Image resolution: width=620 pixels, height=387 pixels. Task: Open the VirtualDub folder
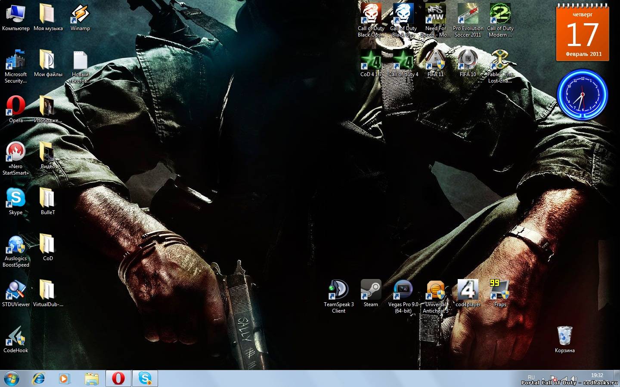48,294
